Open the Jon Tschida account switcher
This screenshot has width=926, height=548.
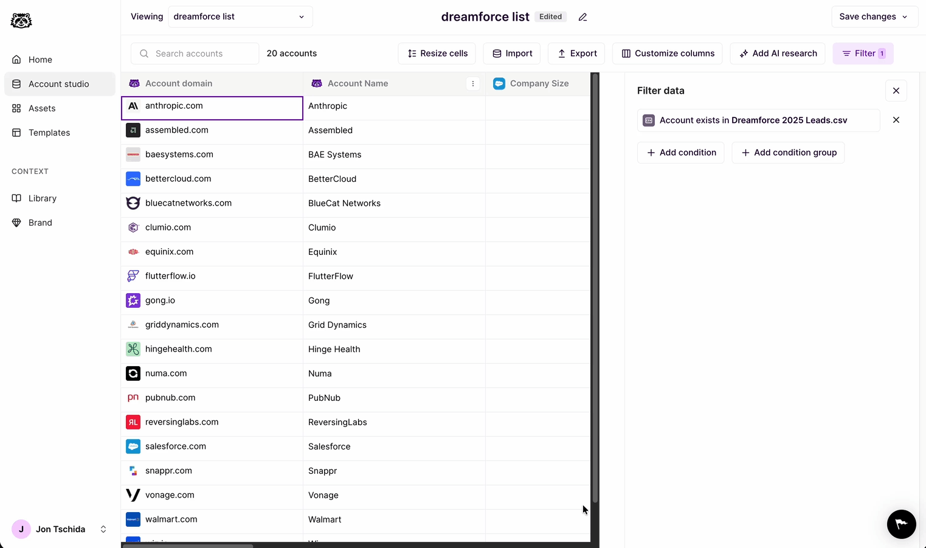coord(60,529)
